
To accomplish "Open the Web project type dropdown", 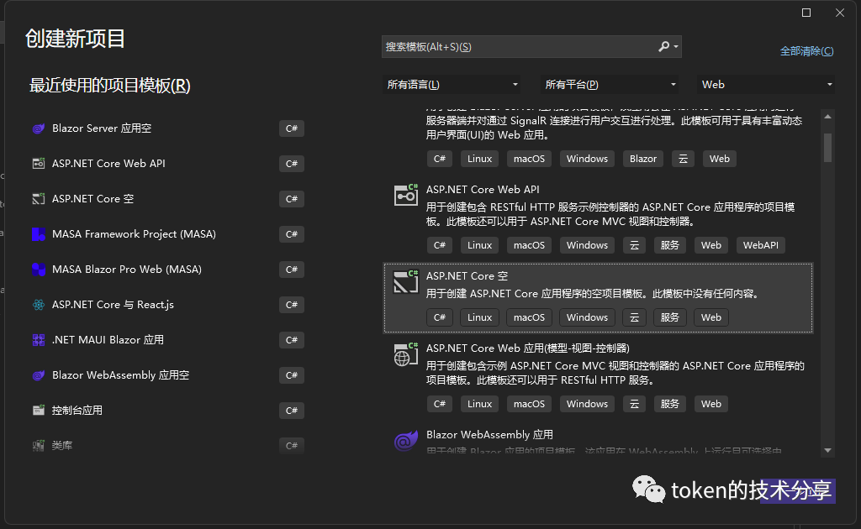I will [x=766, y=85].
